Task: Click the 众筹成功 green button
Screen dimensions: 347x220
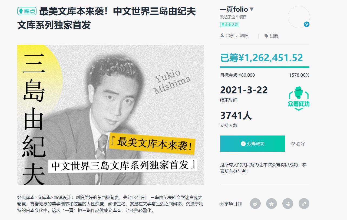Action: (253, 144)
